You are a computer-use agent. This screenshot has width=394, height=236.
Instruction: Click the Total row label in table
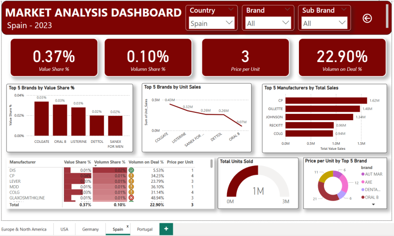tap(14, 204)
